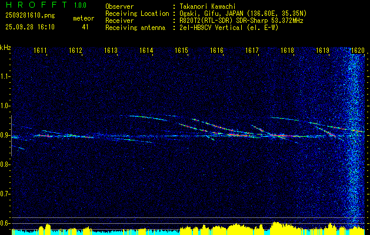Click the vertical noise burst near 1620
The height and width of the screenshot is (235, 370).
click(354, 138)
